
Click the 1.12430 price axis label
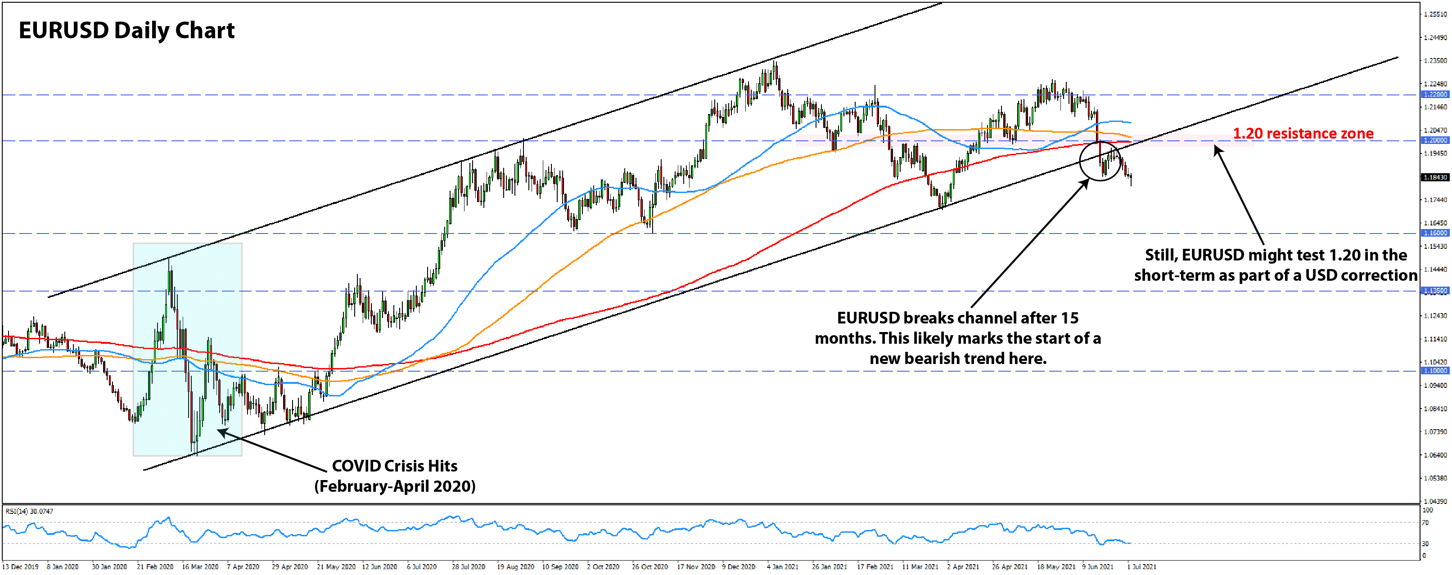1435,316
